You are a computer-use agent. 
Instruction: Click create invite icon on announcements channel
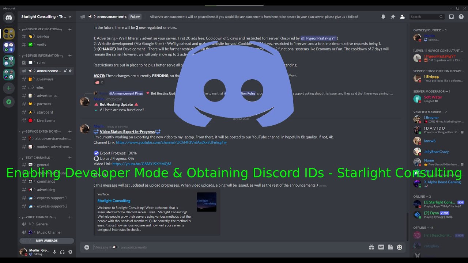(65, 71)
